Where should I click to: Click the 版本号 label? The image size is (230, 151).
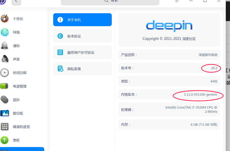coord(127,68)
